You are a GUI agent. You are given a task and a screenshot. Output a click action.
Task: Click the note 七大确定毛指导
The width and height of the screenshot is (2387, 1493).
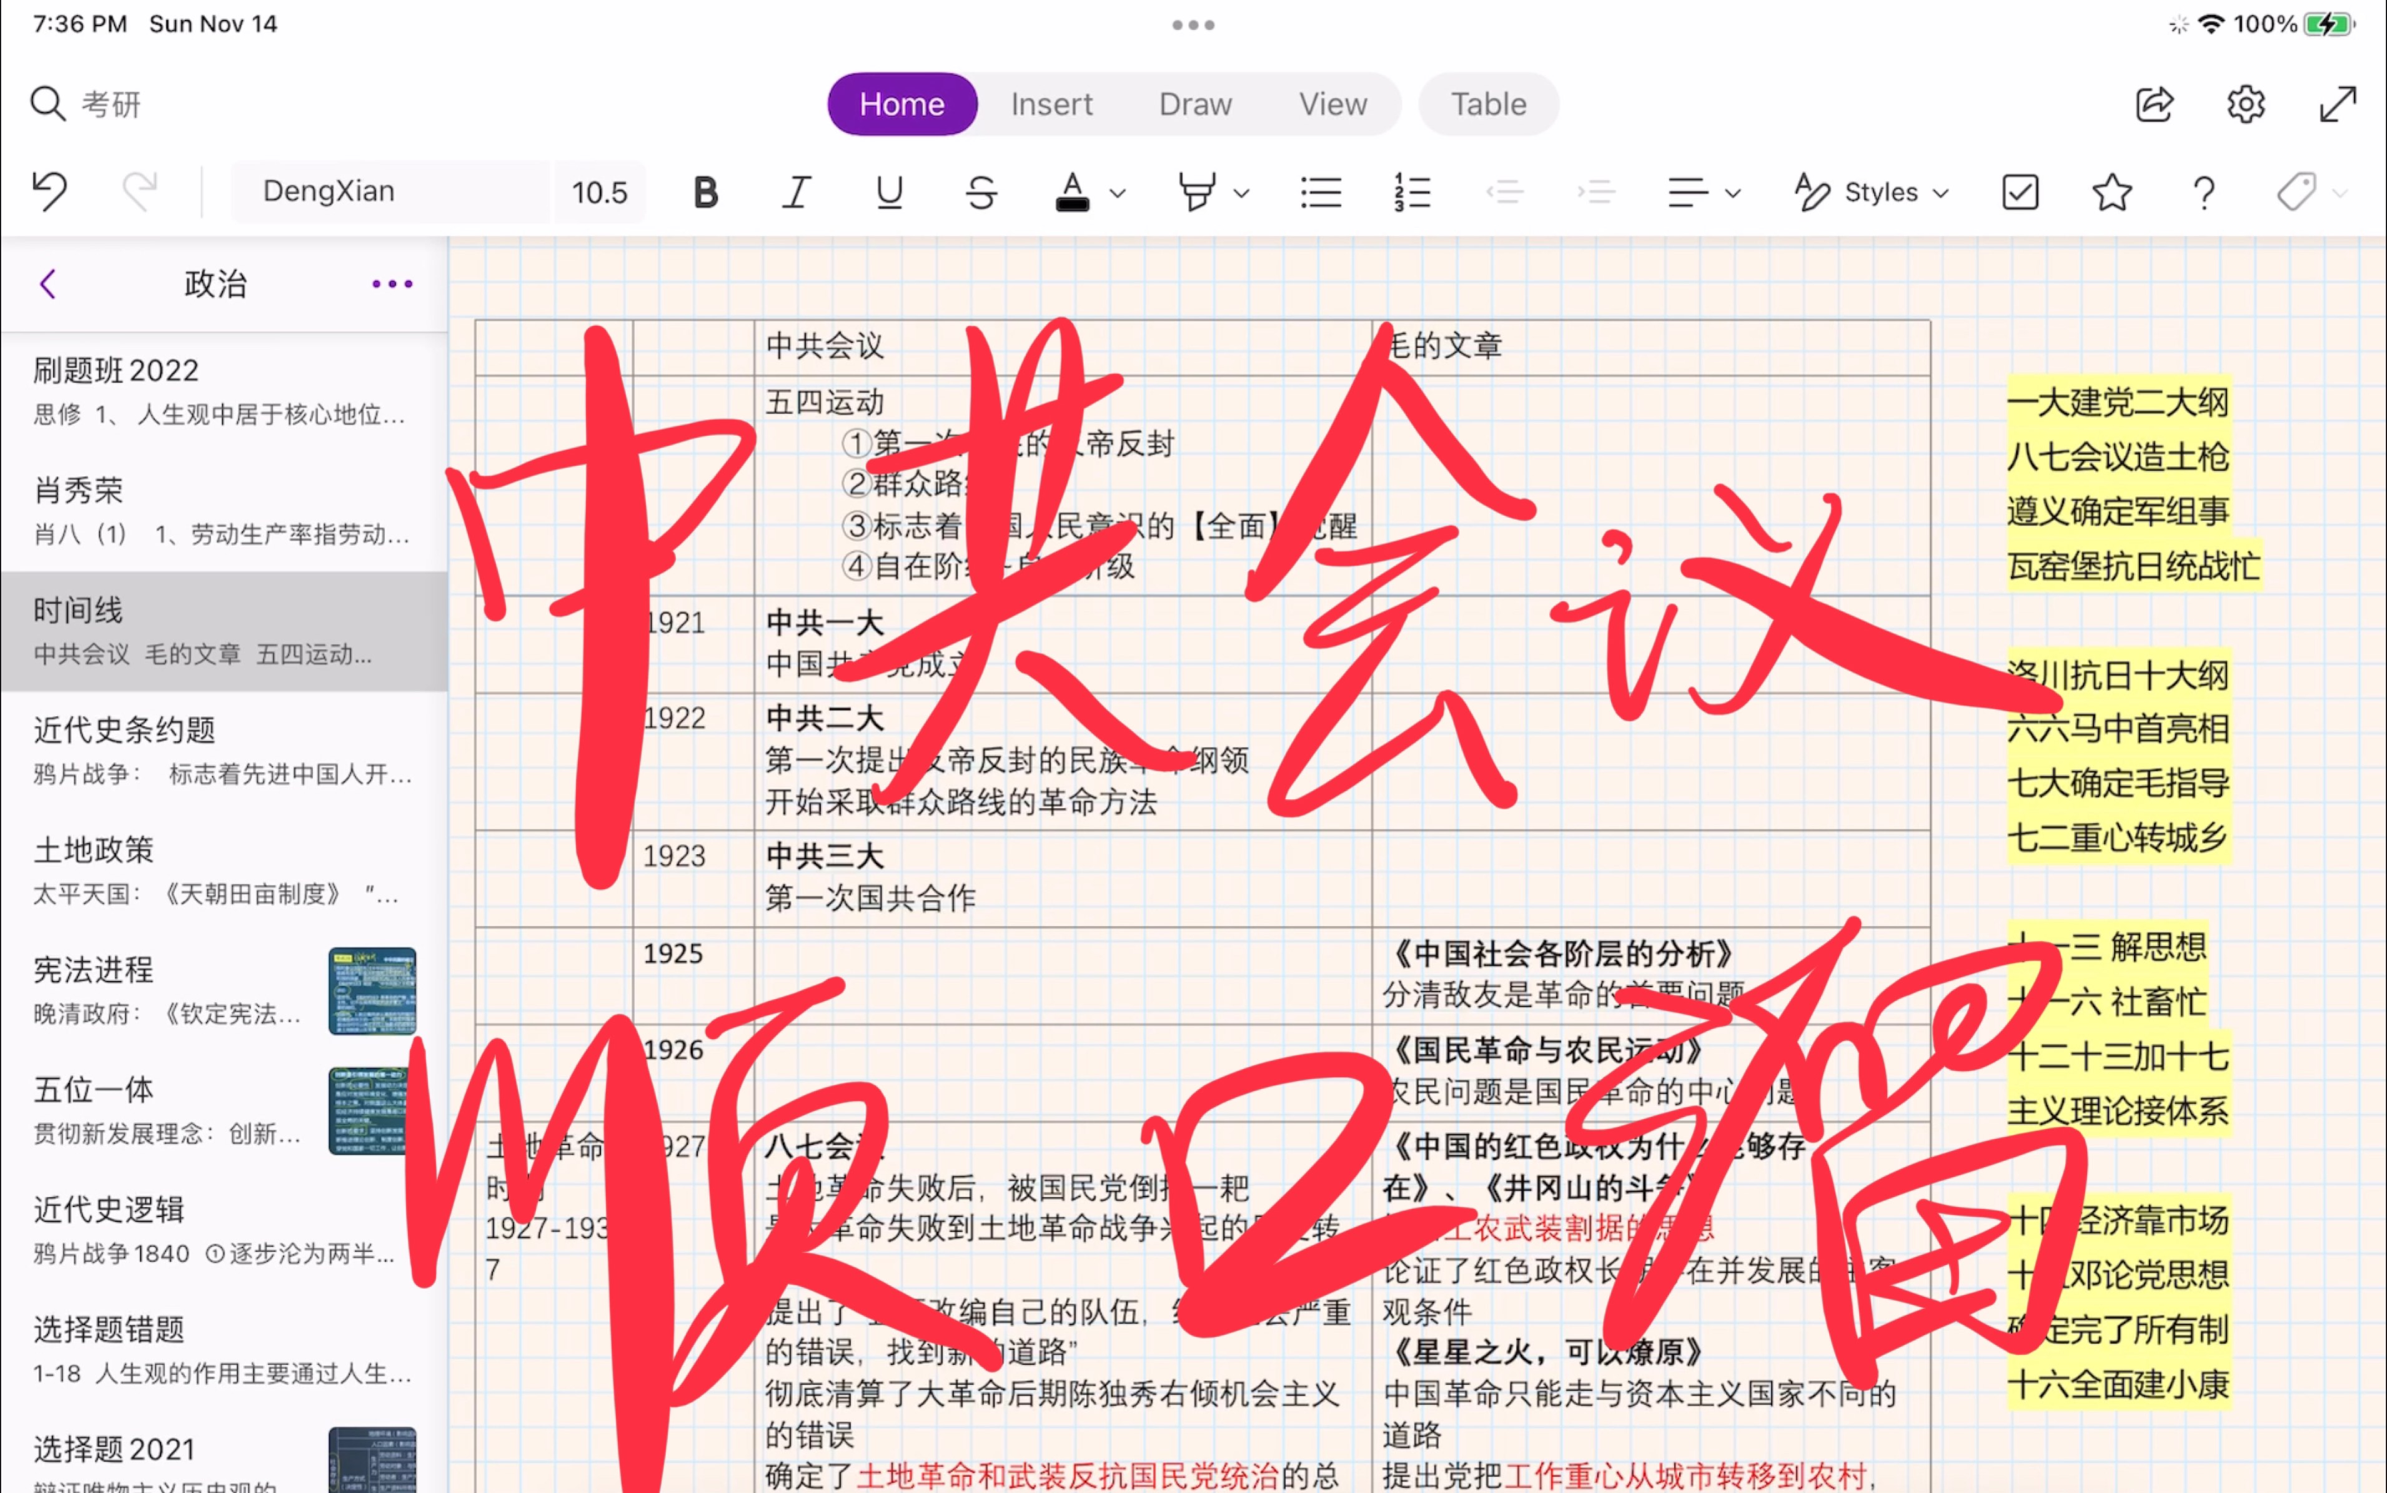[2117, 783]
